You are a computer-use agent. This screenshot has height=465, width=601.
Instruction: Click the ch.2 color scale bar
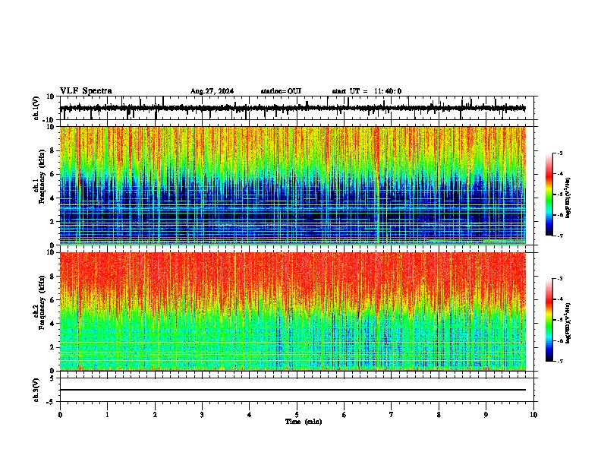549,320
